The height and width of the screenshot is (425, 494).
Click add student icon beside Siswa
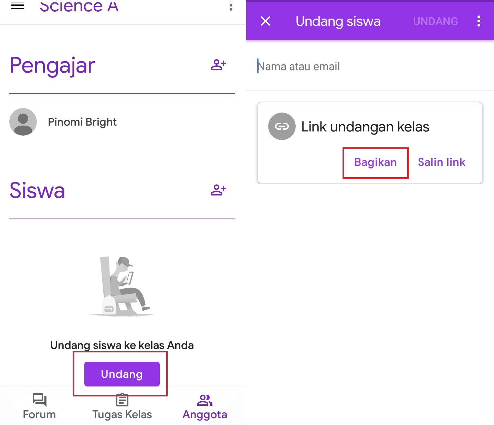coord(218,190)
